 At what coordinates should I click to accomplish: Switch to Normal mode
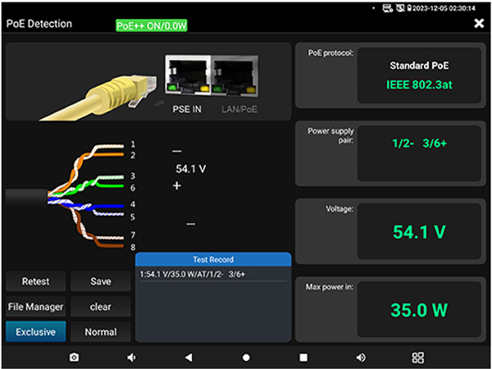coord(101,331)
